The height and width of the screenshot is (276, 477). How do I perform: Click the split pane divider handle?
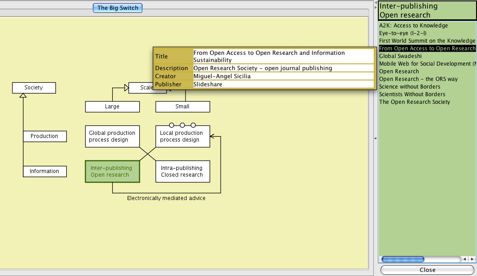tap(375, 138)
